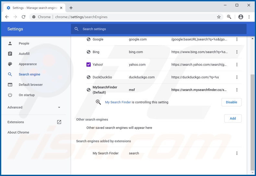256x176 pixels.
Task: Open Chrome's three-dot main menu
Action: tap(249, 17)
